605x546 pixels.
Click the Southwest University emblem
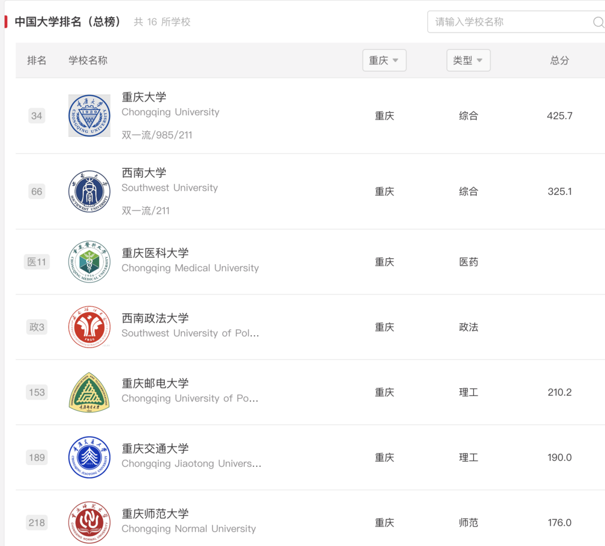(89, 191)
